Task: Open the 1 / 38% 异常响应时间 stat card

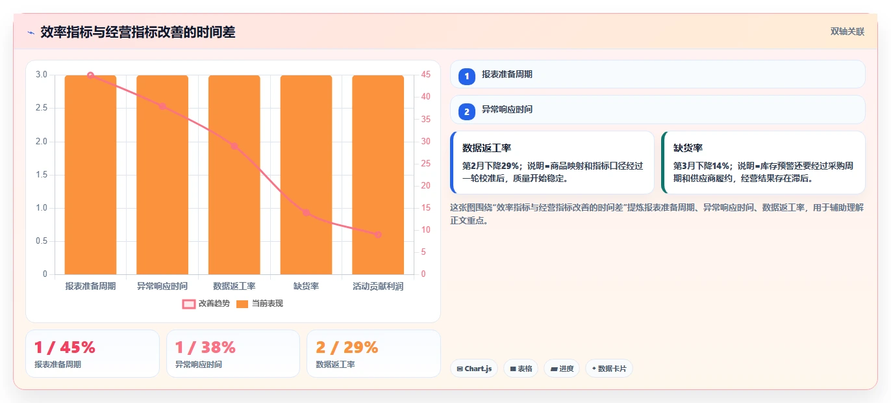Action: pyautogui.click(x=233, y=354)
